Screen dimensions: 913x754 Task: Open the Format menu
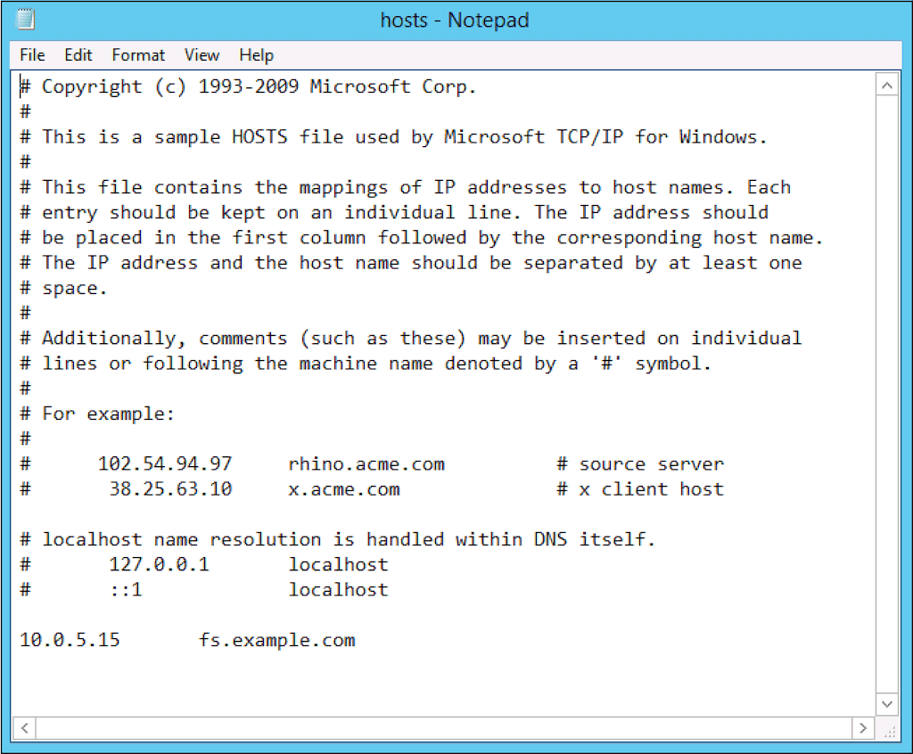(x=138, y=55)
